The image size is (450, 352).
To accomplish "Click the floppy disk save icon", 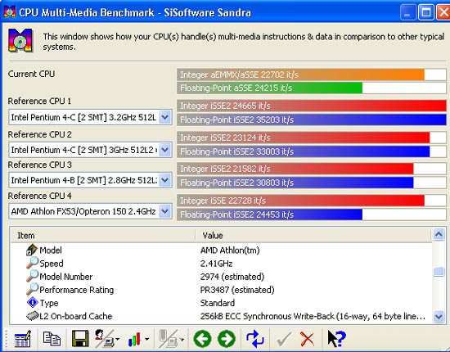I will pyautogui.click(x=80, y=339).
